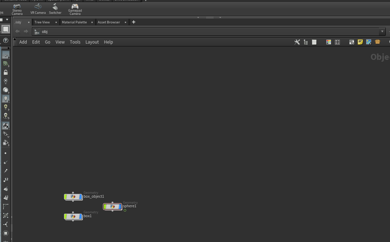The width and height of the screenshot is (390, 242).
Task: Open the Add menu
Action: point(23,42)
